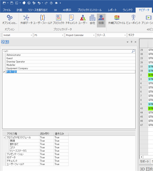Switch to the ウィンドウ ribbon tab

(x=128, y=10)
